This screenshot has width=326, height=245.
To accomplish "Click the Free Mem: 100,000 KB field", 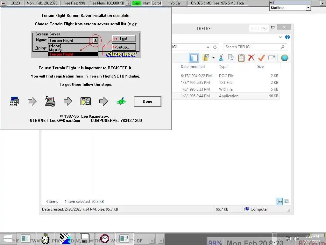I will coord(107,3).
